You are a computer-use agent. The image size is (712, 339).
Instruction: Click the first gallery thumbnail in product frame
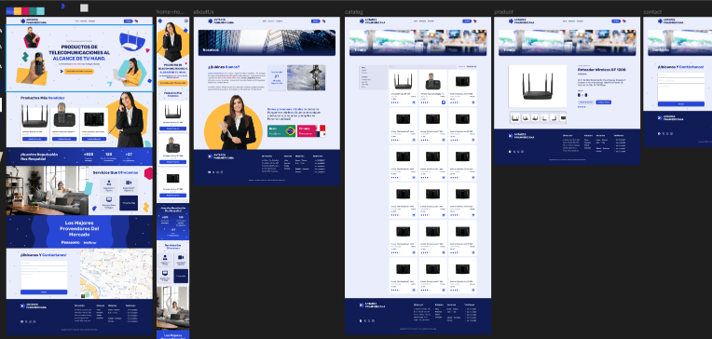(x=515, y=118)
